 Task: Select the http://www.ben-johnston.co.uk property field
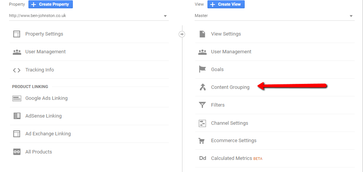point(89,16)
